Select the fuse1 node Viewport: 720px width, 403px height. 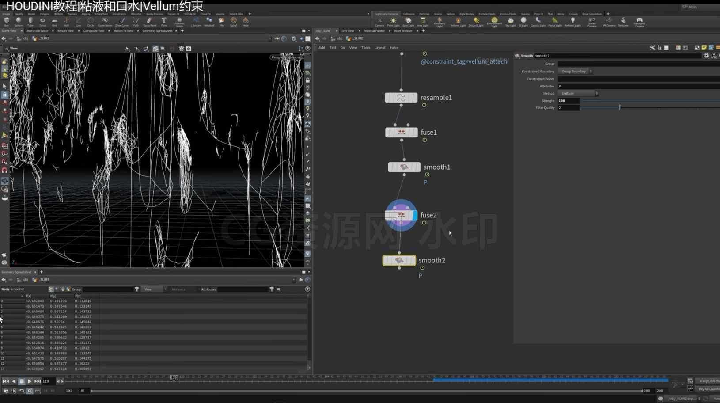pos(401,132)
